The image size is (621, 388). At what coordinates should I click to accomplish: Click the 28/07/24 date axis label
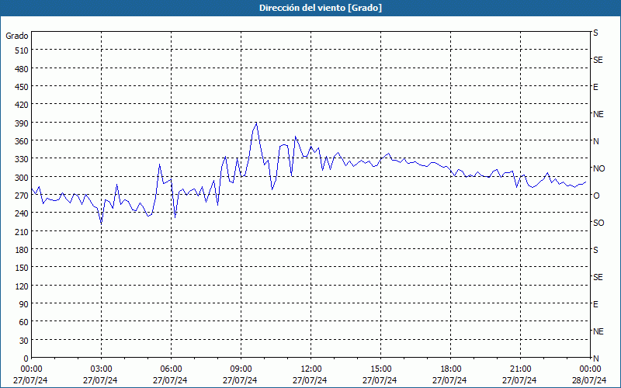click(x=589, y=380)
